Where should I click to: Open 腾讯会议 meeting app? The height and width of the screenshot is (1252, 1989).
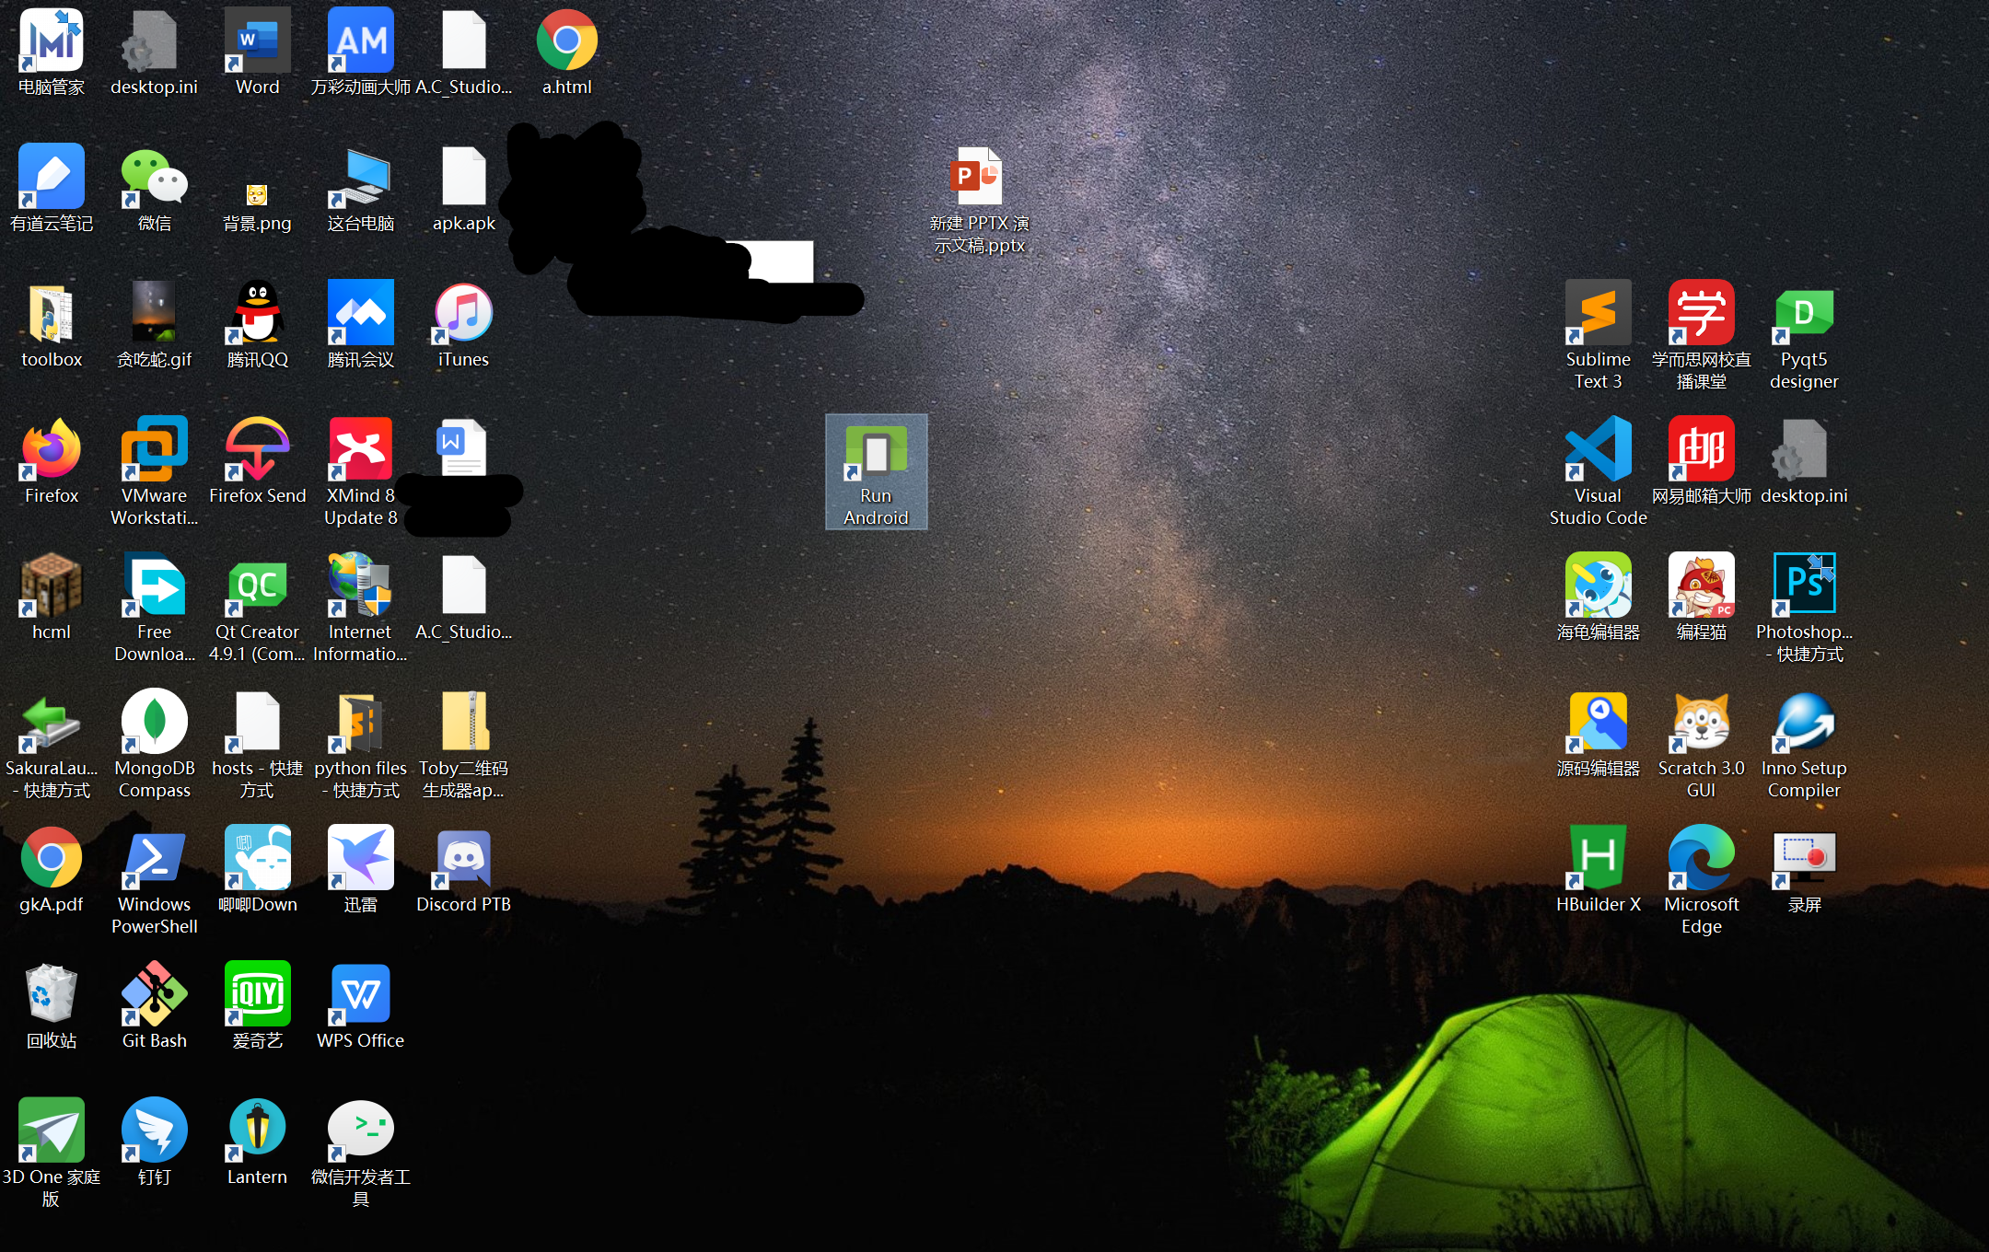[x=361, y=325]
